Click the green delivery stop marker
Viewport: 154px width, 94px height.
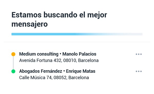pos(13,71)
